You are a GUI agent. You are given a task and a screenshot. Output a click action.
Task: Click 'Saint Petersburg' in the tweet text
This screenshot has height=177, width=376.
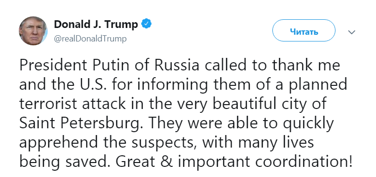80,124
